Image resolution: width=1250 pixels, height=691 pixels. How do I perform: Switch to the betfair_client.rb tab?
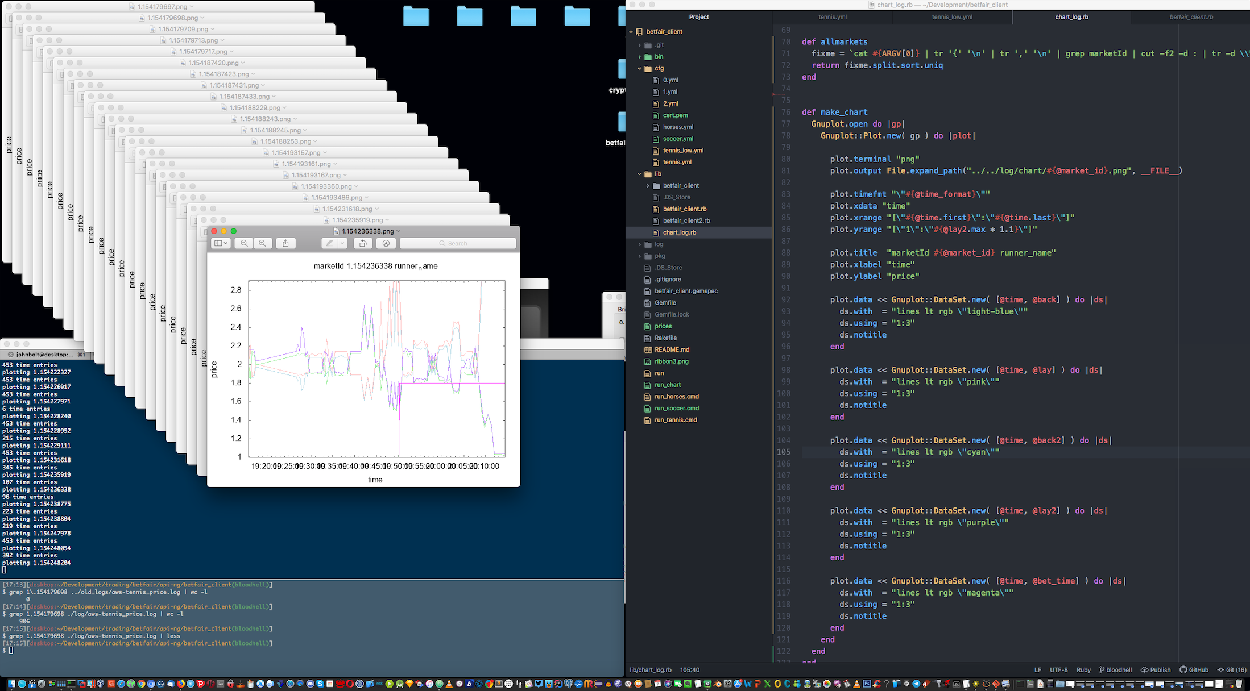click(x=1191, y=17)
